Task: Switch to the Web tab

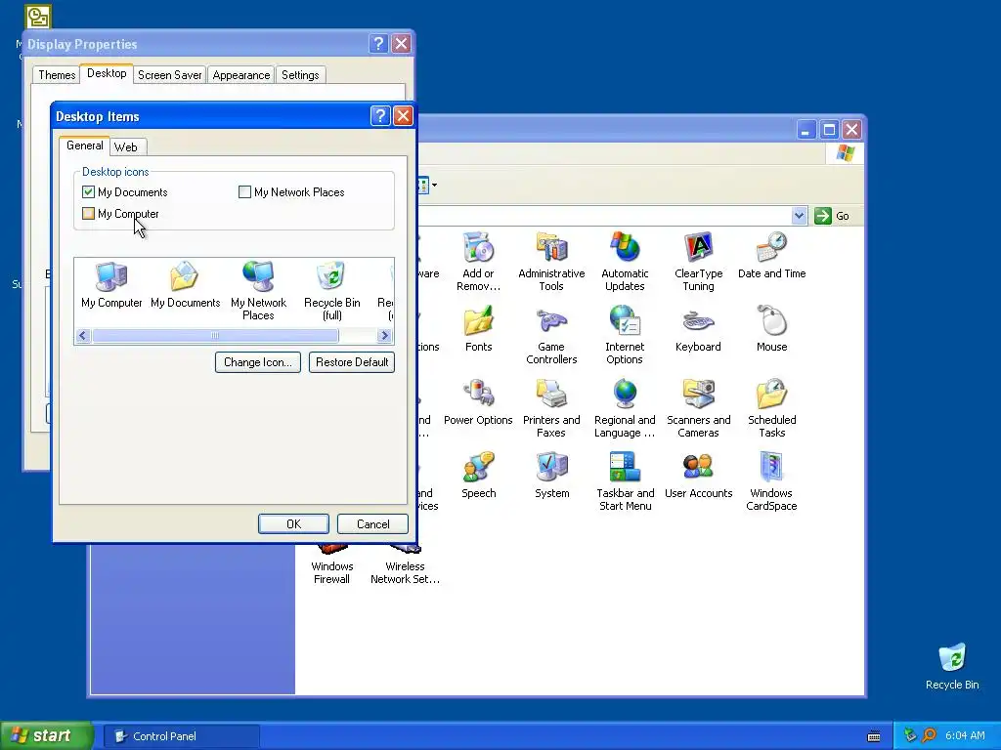Action: tap(126, 147)
